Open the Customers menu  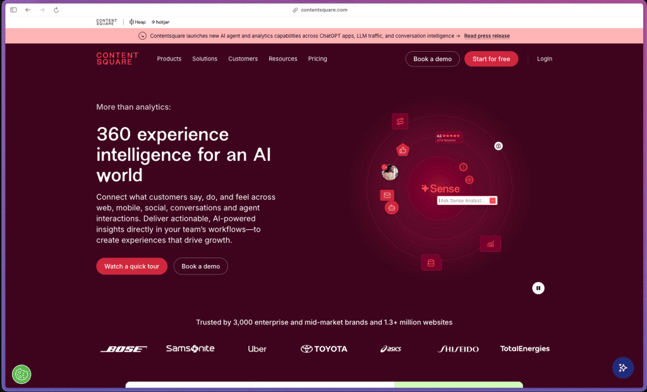click(x=243, y=59)
